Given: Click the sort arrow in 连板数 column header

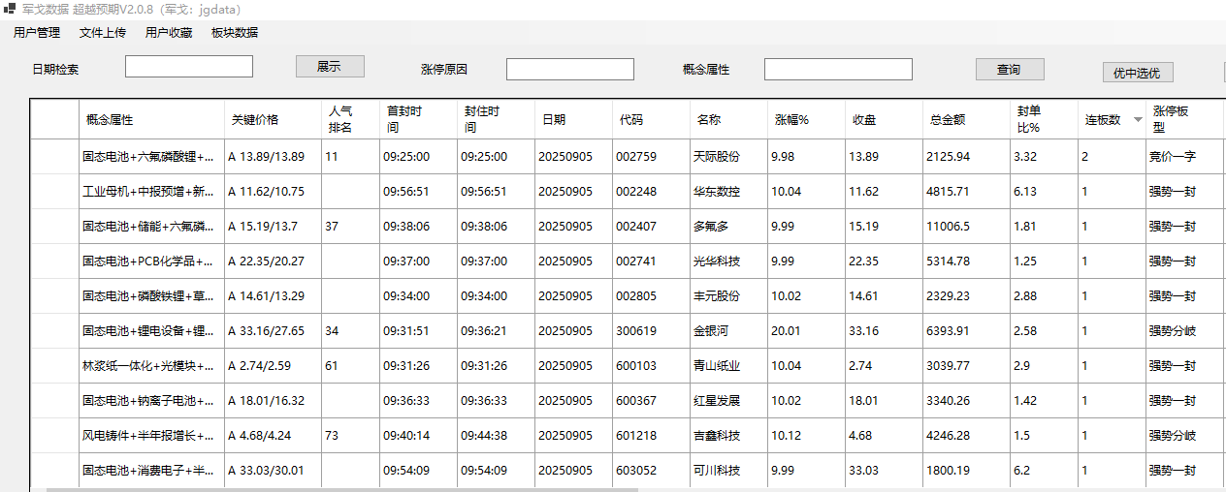Looking at the screenshot, I should tap(1138, 119).
